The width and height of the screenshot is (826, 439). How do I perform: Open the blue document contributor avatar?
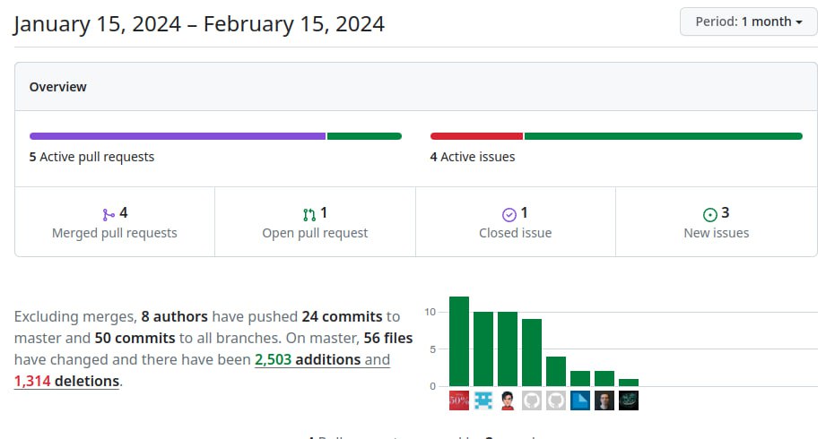point(580,400)
